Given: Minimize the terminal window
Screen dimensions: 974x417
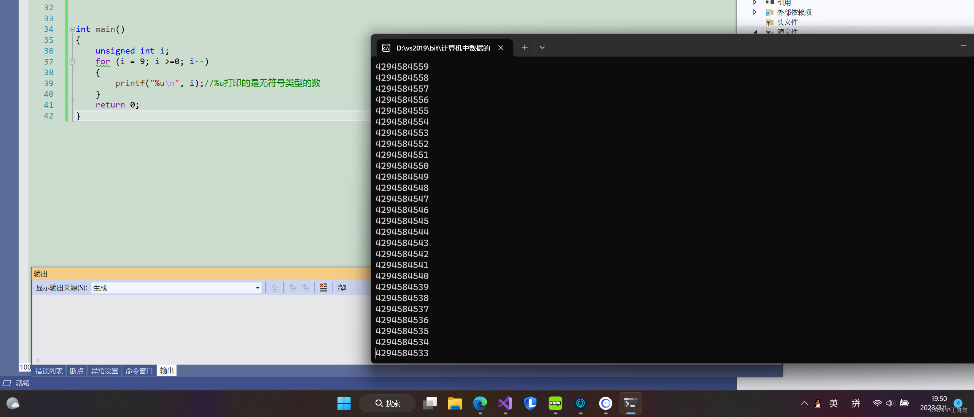Looking at the screenshot, I should 963,45.
